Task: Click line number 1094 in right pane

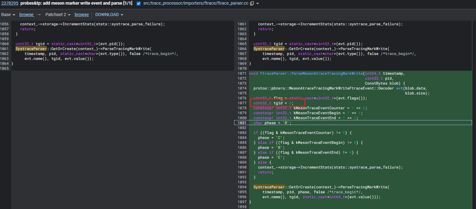Action: [242, 187]
